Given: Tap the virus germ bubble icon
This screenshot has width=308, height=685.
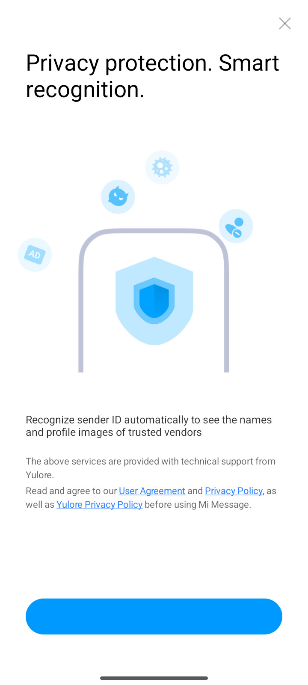Looking at the screenshot, I should [162, 167].
